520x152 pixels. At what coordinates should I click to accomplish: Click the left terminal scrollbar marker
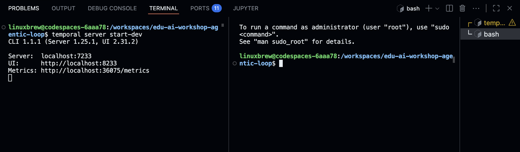pyautogui.click(x=223, y=25)
